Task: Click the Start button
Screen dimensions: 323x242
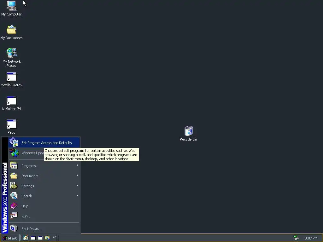Action: point(9,238)
